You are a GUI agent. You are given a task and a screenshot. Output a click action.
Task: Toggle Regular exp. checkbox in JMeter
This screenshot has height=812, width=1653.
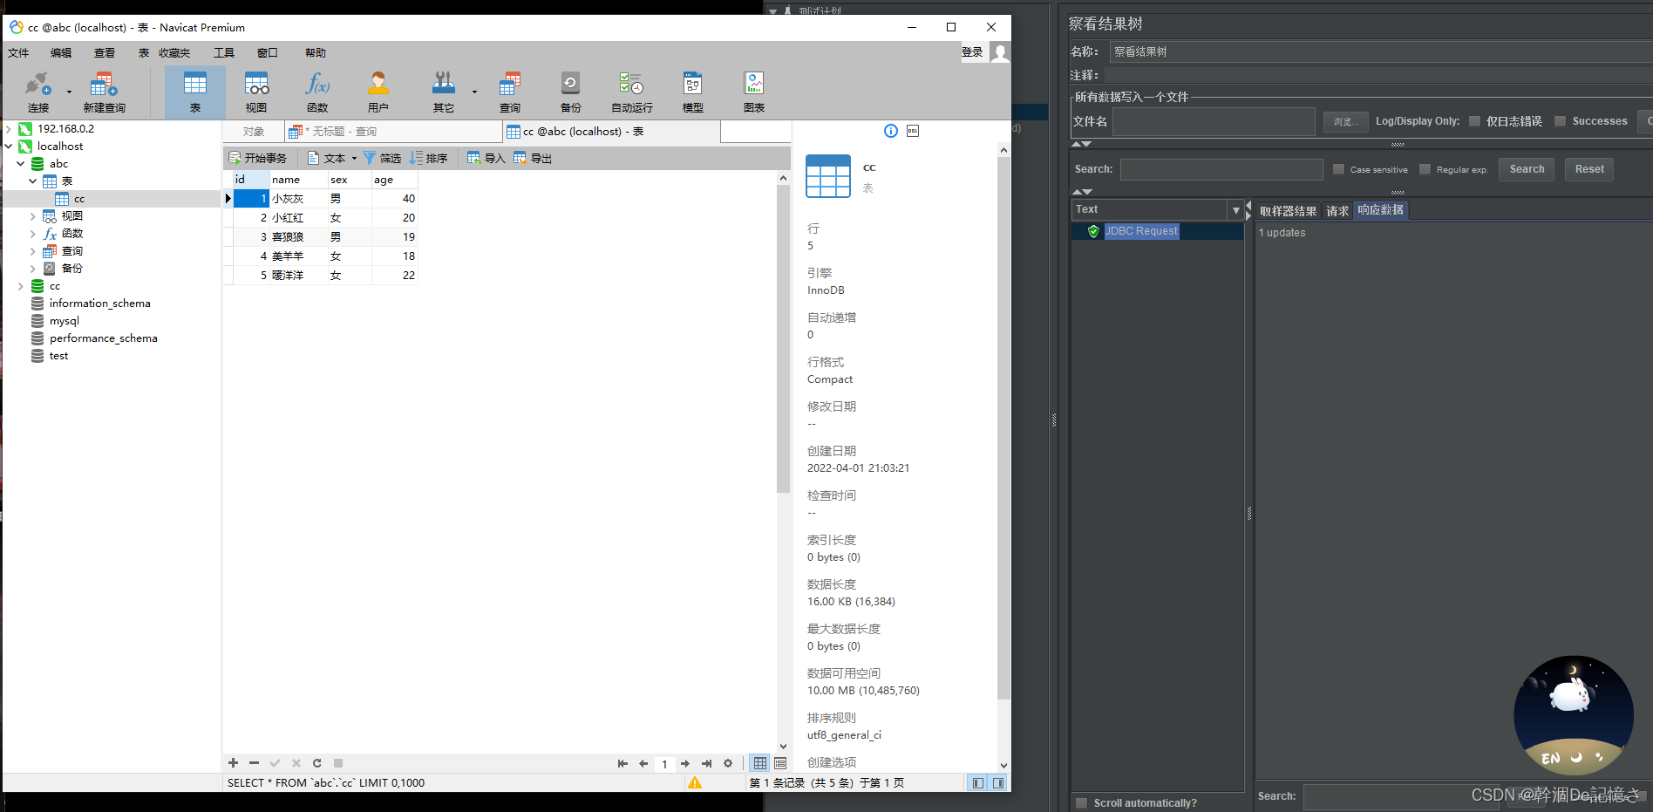tap(1425, 169)
